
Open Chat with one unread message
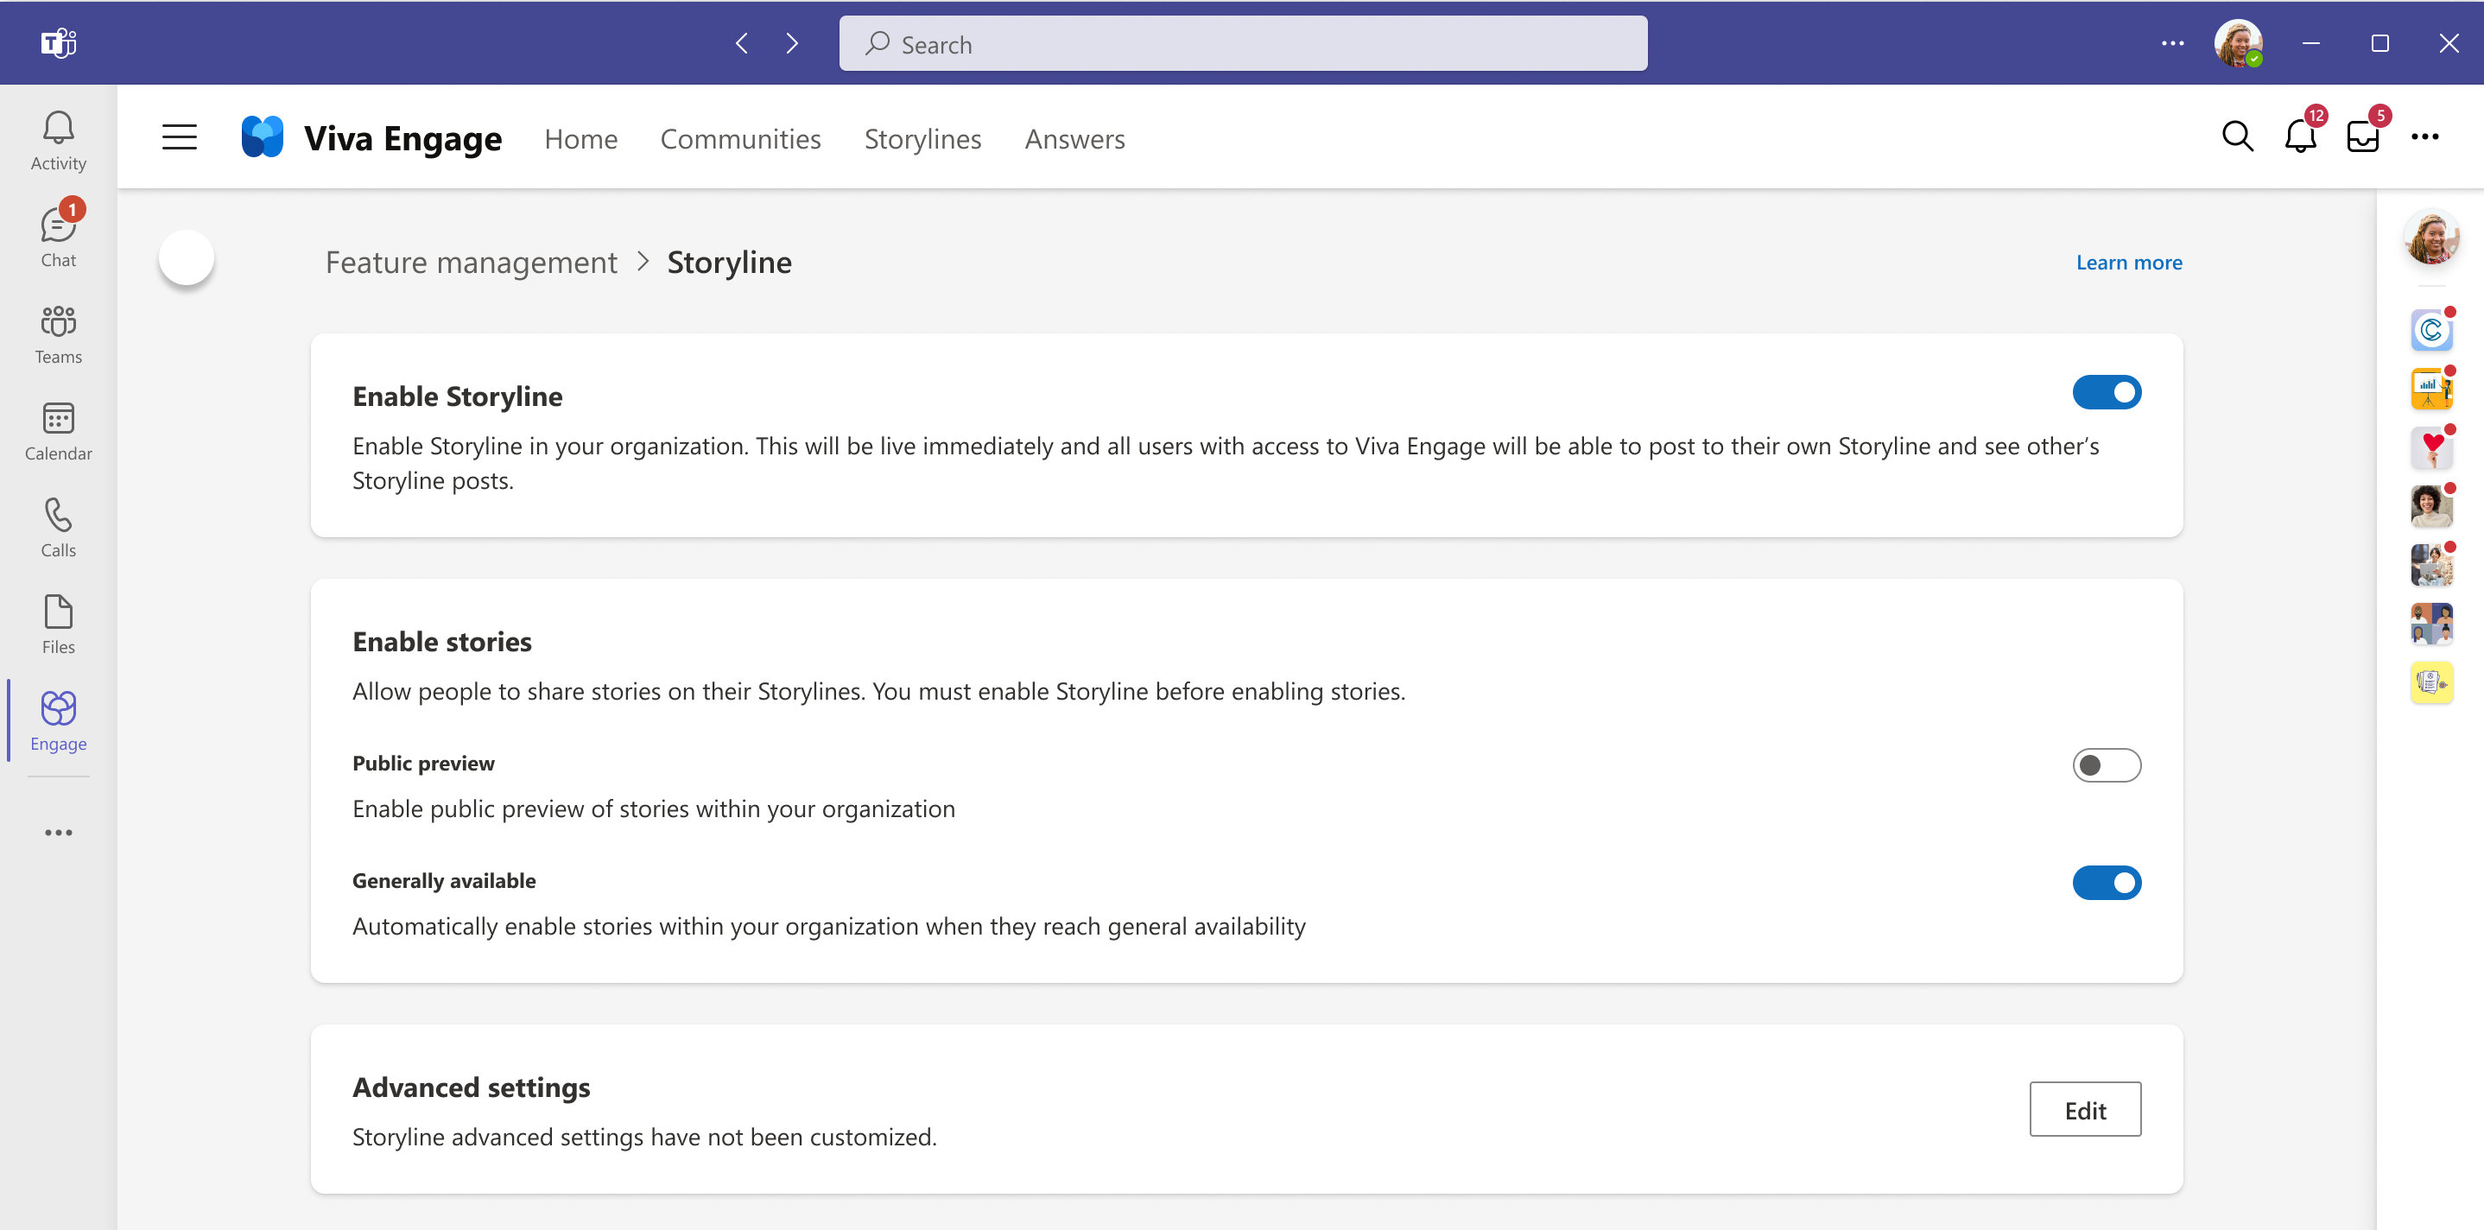click(58, 238)
